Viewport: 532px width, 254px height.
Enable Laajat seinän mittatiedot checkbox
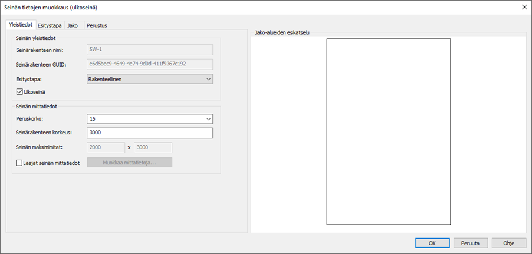(20, 163)
